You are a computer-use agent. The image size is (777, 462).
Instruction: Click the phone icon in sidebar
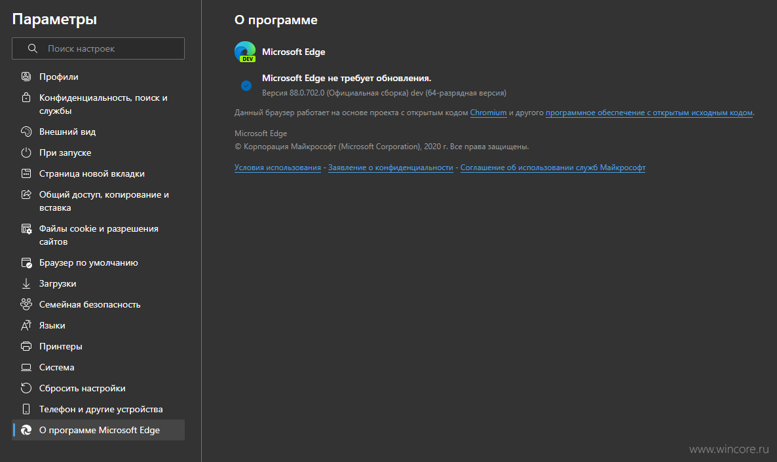pos(26,409)
